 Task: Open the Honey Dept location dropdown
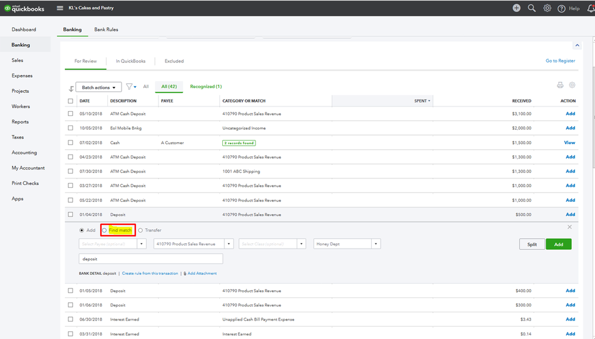pyautogui.click(x=376, y=244)
